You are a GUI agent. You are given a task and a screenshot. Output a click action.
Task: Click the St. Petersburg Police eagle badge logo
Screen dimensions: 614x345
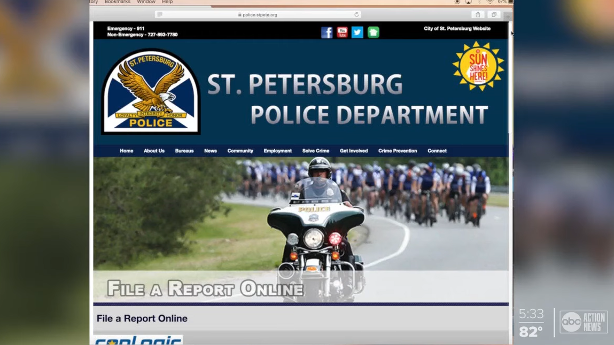151,91
